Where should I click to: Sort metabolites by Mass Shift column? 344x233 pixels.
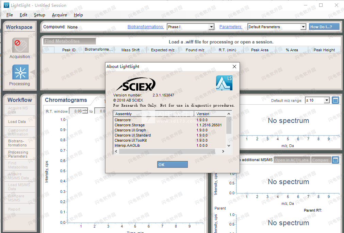(x=131, y=50)
